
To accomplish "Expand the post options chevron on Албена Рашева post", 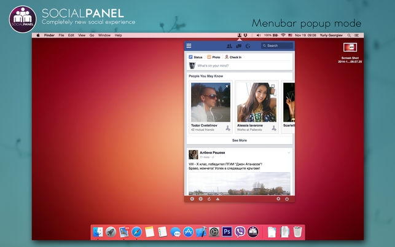I will 289,153.
